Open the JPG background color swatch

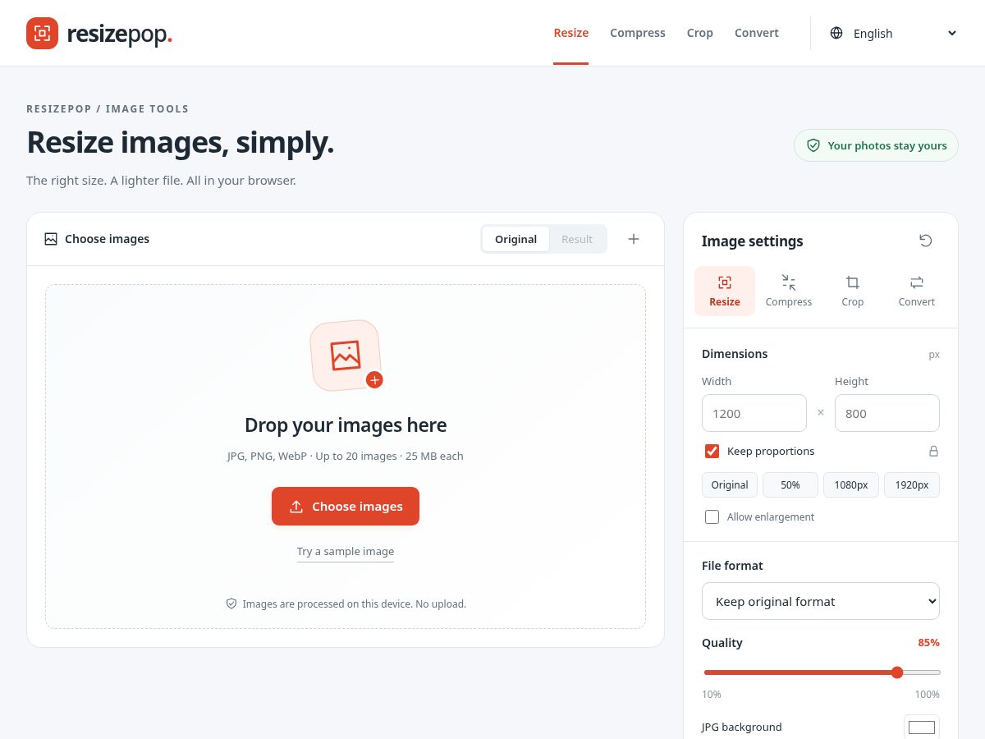(922, 728)
